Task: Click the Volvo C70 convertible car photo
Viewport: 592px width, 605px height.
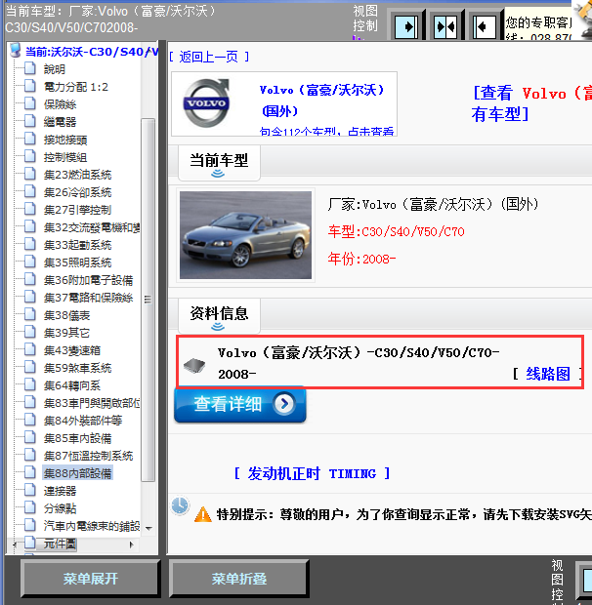Action: [x=245, y=235]
